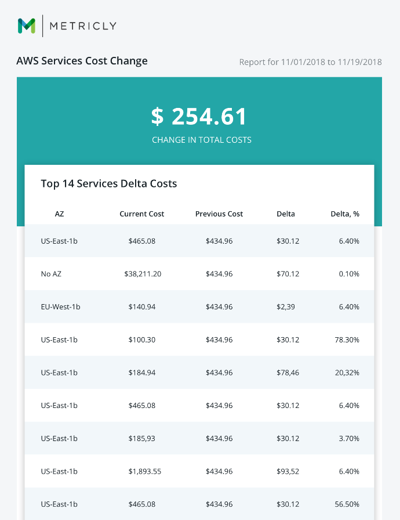Click the $78,46 delta value

(x=288, y=373)
